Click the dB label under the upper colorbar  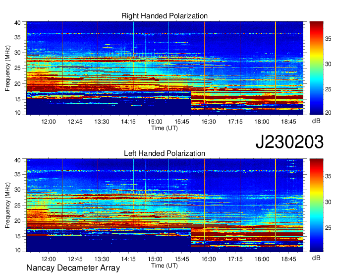(x=316, y=121)
